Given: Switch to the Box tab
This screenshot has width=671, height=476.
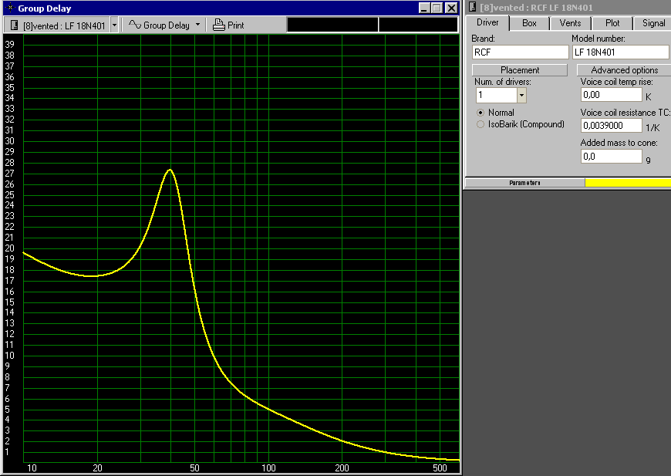Looking at the screenshot, I should (529, 23).
